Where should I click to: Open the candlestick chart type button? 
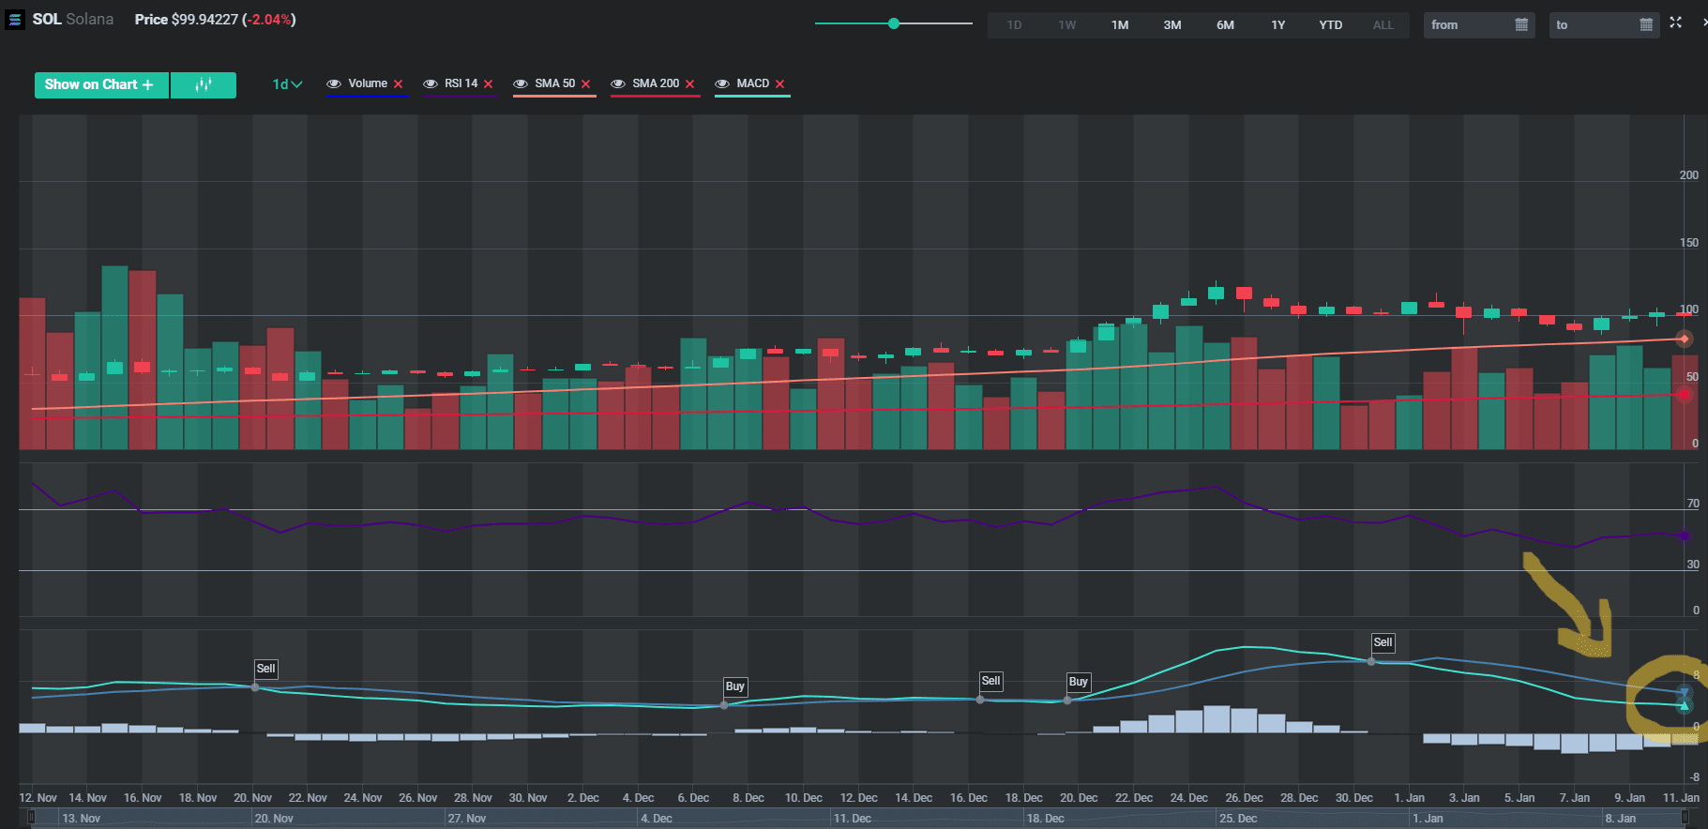pos(204,85)
